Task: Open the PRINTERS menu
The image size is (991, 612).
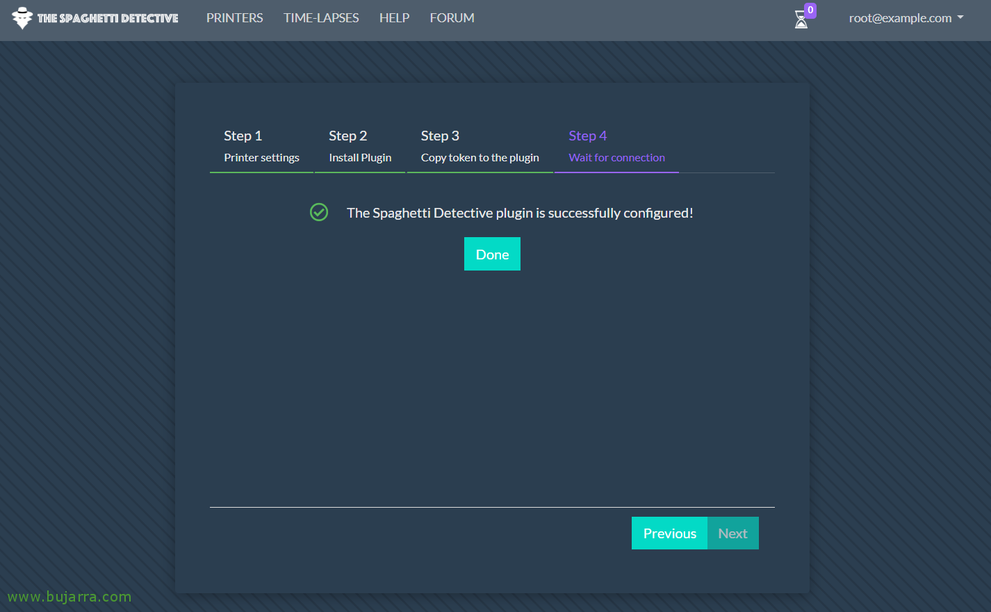Action: (x=235, y=18)
